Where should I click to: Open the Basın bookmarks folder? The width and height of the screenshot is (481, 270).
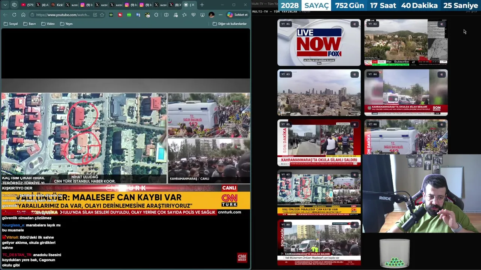pyautogui.click(x=30, y=24)
